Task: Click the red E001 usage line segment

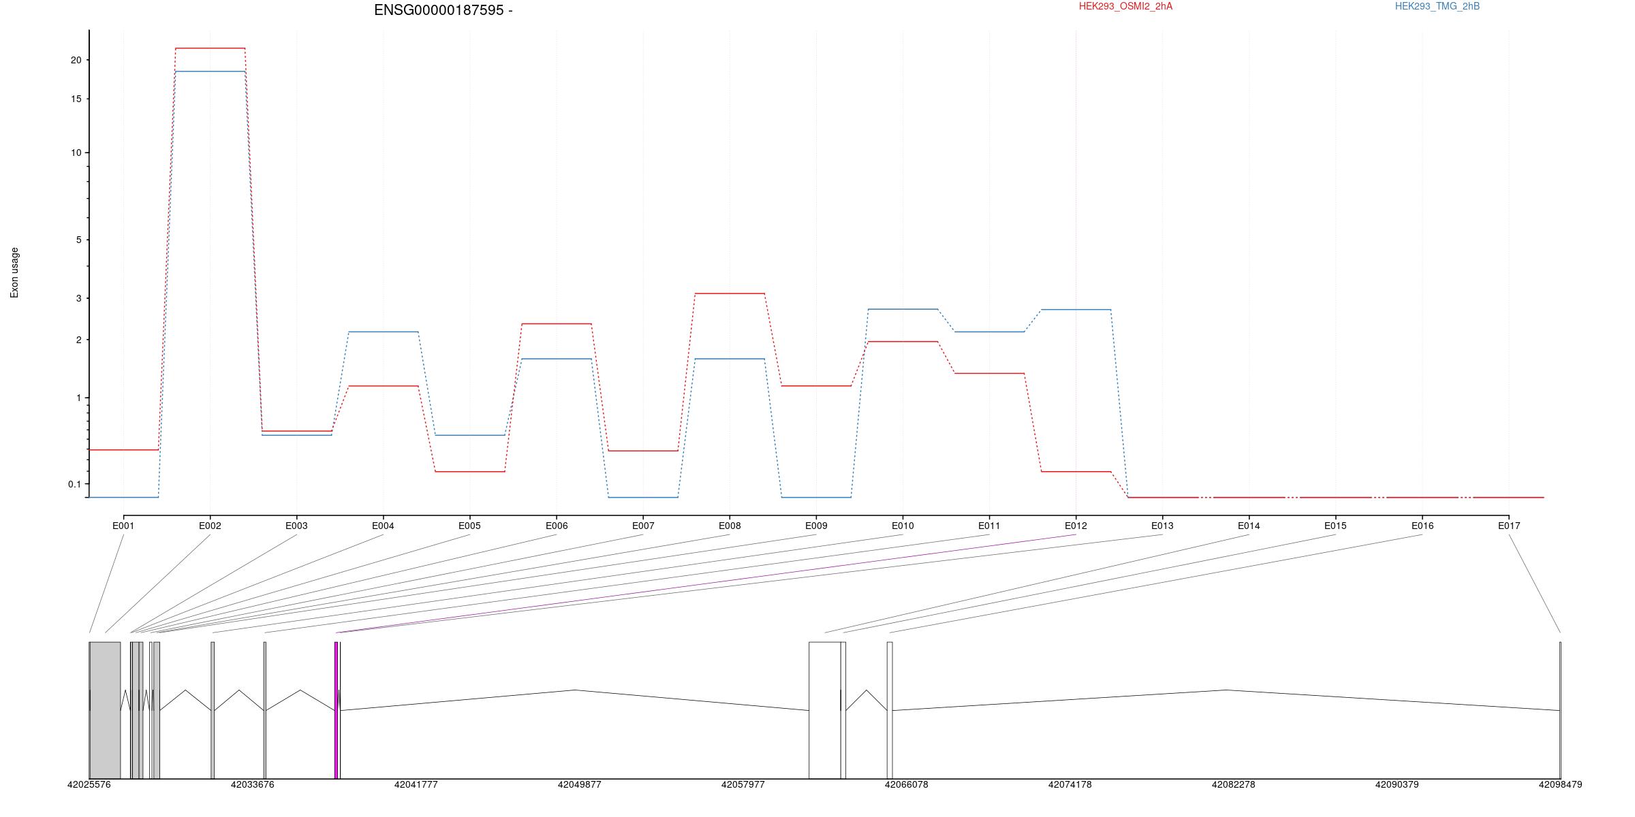Action: coord(123,450)
